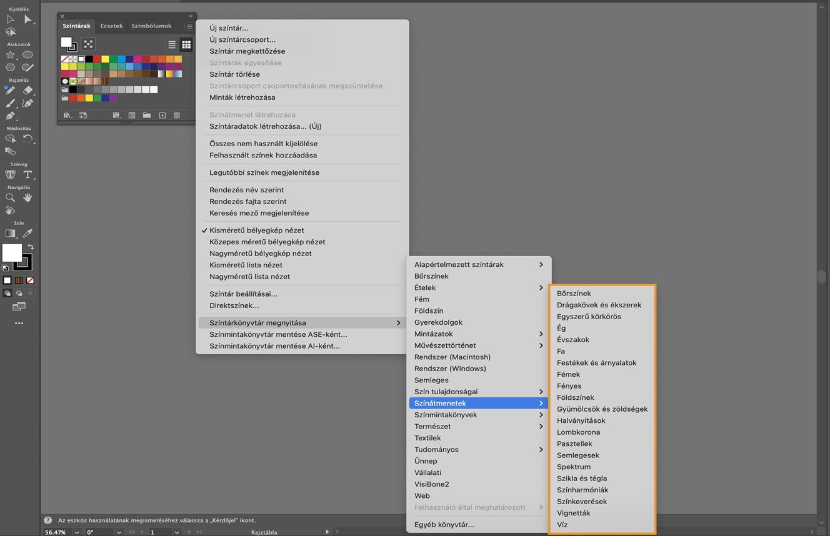The image size is (830, 536).
Task: Click the New Color Group folder icon
Action: pos(146,115)
